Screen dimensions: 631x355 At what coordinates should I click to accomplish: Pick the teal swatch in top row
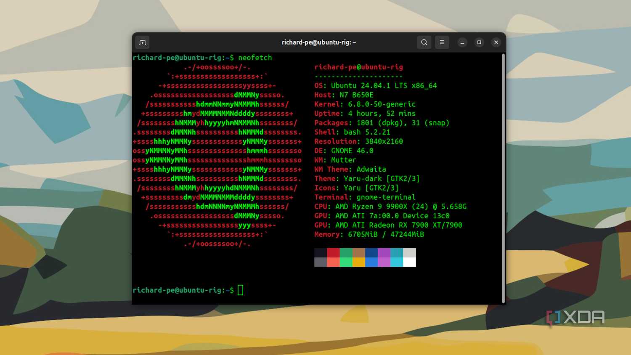tap(397, 253)
